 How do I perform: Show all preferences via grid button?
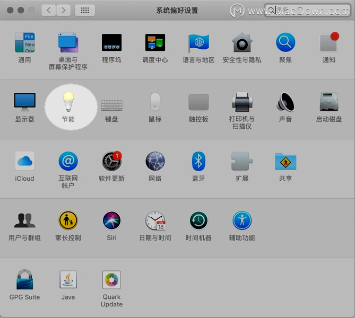click(85, 10)
